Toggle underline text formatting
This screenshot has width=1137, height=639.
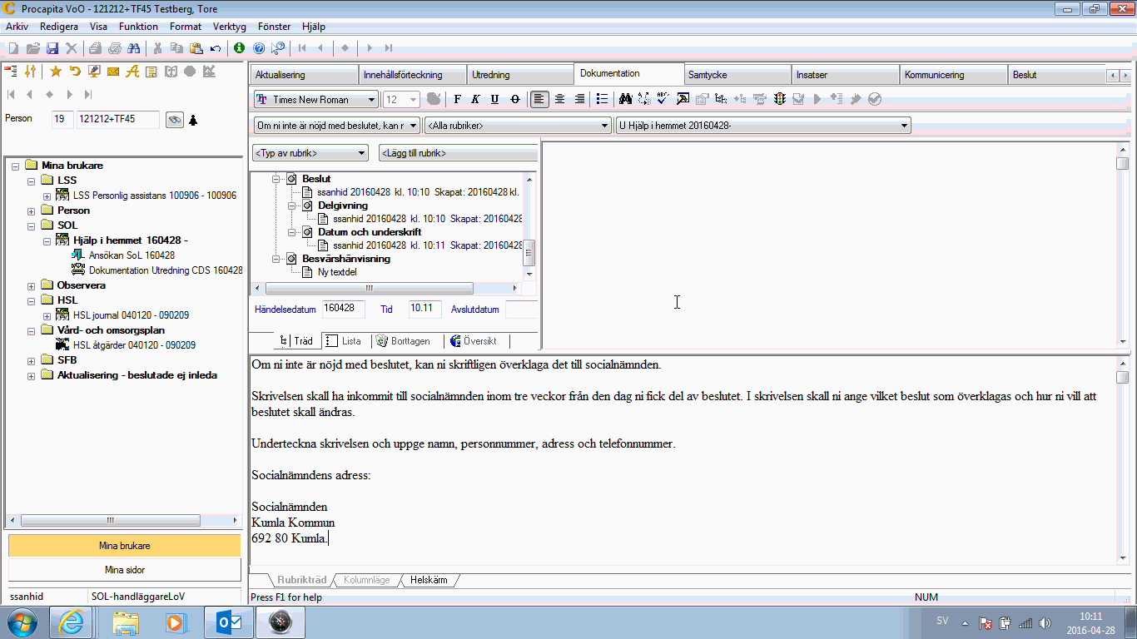[x=495, y=99]
